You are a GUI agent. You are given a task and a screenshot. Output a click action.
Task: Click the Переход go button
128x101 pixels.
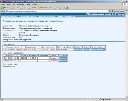tap(114, 11)
